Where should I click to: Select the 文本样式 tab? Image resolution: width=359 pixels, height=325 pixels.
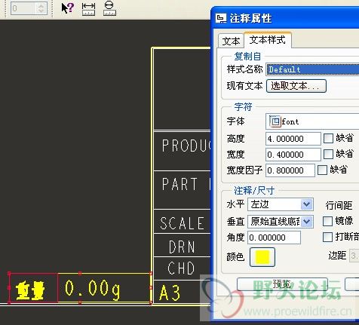(x=268, y=40)
